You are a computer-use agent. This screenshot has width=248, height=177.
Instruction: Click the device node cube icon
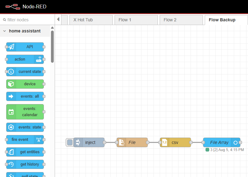pyautogui.click(x=11, y=84)
